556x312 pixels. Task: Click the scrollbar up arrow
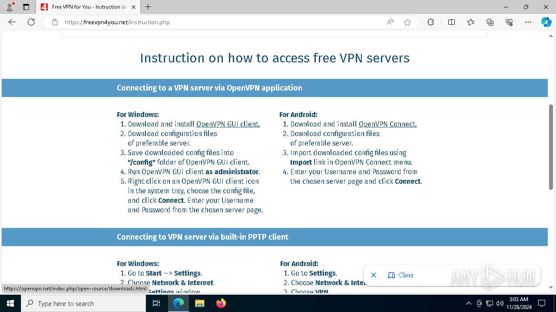click(x=551, y=36)
